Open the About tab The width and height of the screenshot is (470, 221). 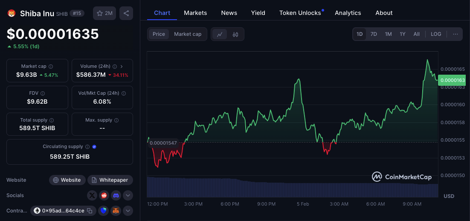(384, 13)
